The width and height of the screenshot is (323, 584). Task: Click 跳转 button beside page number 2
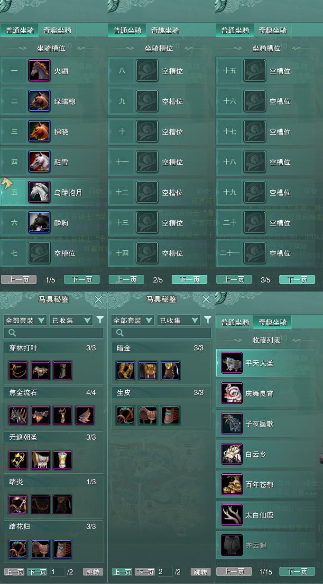coord(201,572)
